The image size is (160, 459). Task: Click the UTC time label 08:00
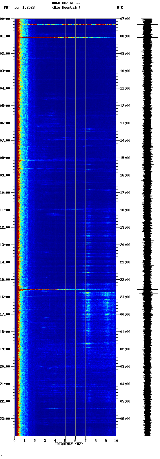pyautogui.click(x=125, y=36)
